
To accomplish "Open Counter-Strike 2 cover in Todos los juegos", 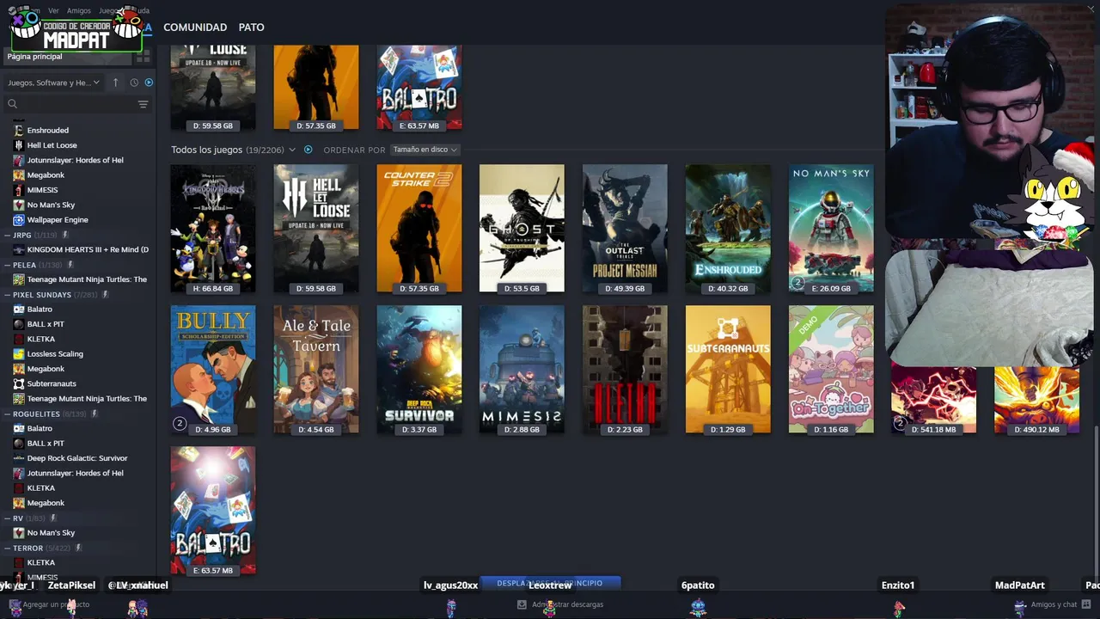I will [419, 229].
